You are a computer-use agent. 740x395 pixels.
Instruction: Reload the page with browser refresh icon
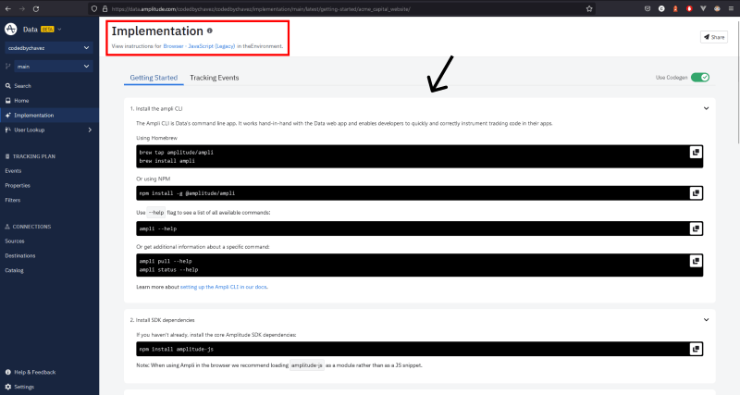point(36,9)
